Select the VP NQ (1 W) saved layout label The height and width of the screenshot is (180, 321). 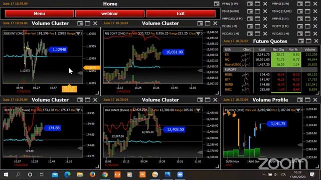[230, 4]
